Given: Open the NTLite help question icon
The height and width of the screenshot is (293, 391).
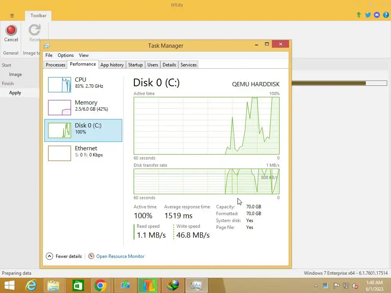Looking at the screenshot, I should click(x=386, y=15).
